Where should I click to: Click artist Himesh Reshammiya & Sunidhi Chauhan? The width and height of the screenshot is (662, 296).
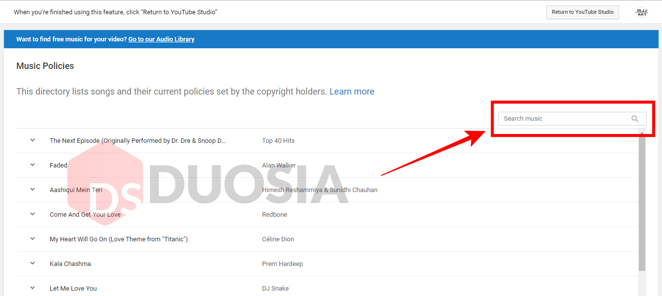(320, 190)
